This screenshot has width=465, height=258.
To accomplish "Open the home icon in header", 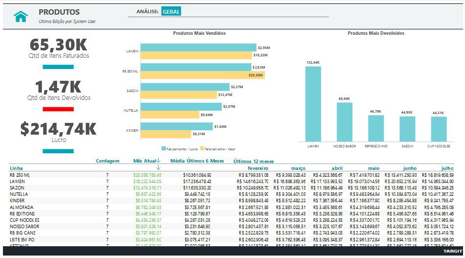I will tap(21, 16).
